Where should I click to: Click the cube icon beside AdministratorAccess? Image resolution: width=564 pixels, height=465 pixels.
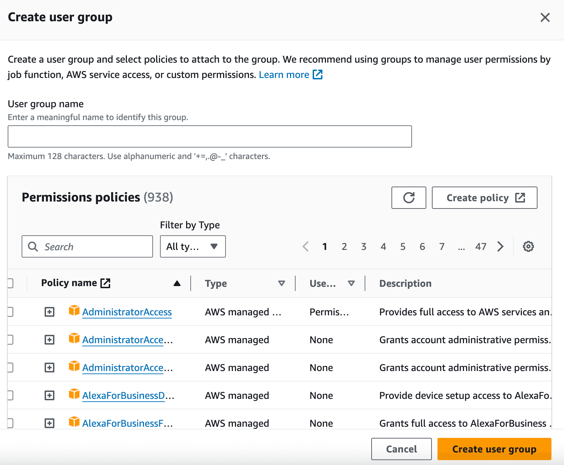click(x=74, y=311)
